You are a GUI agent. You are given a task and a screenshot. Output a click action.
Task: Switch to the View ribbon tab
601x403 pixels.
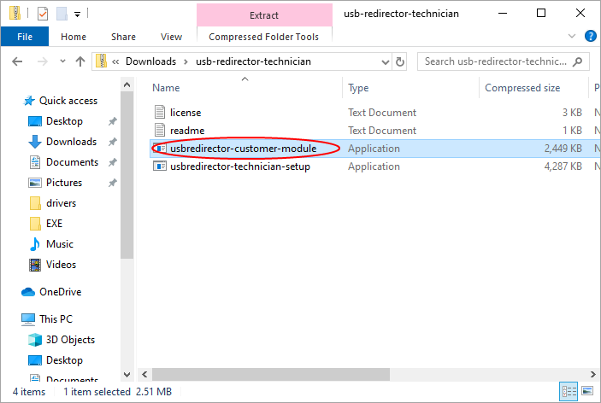[171, 37]
